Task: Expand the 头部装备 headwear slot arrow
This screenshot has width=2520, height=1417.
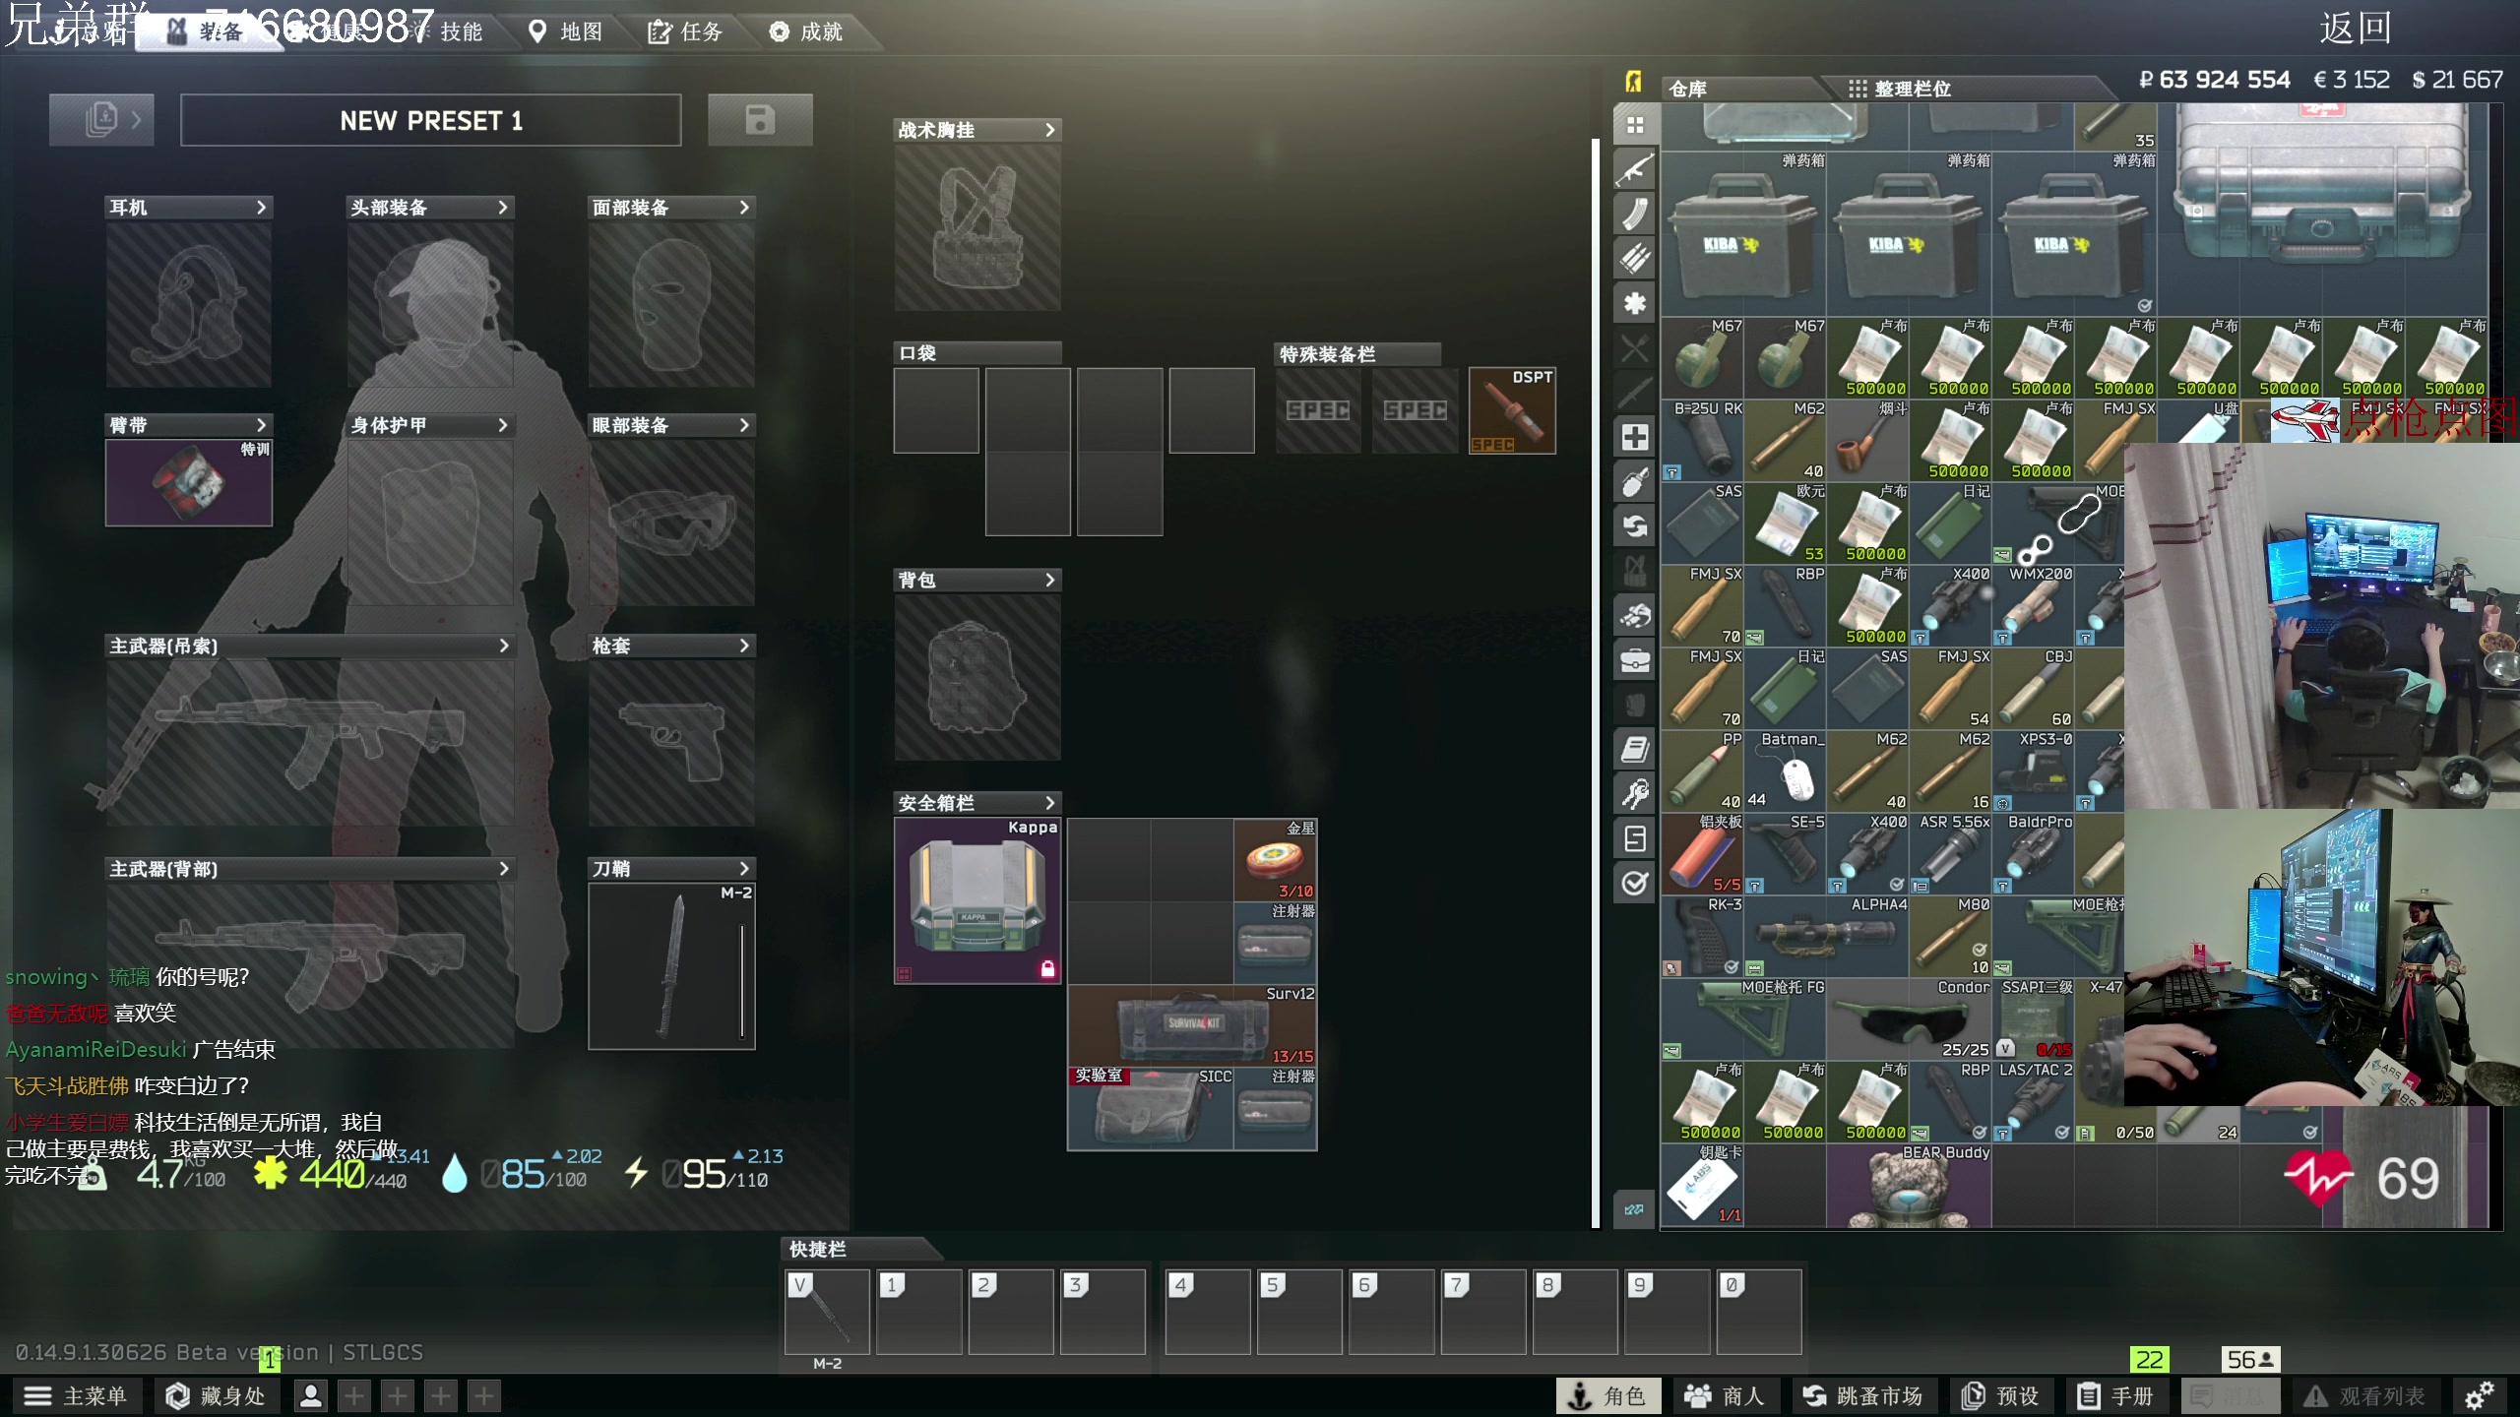Action: tap(503, 208)
